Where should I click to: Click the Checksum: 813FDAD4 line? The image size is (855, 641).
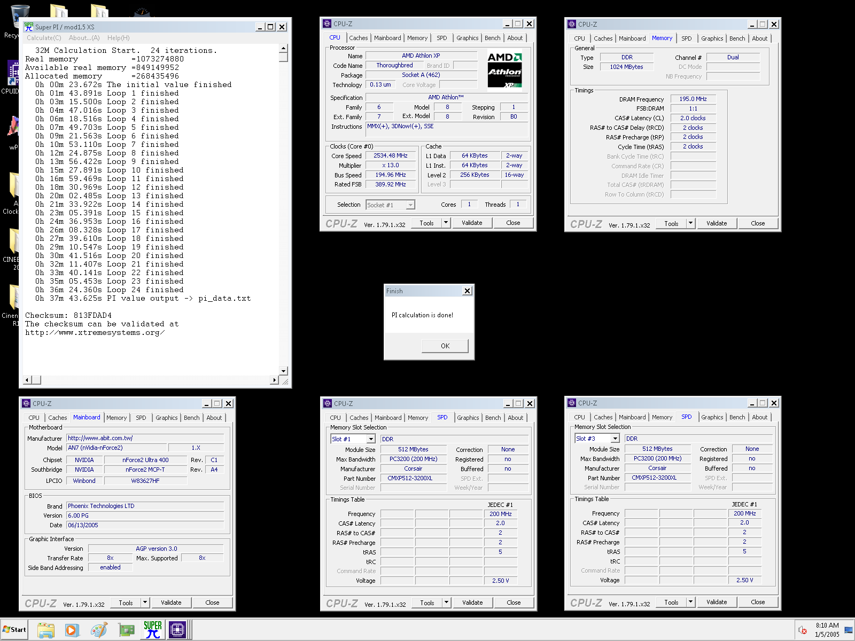click(68, 316)
